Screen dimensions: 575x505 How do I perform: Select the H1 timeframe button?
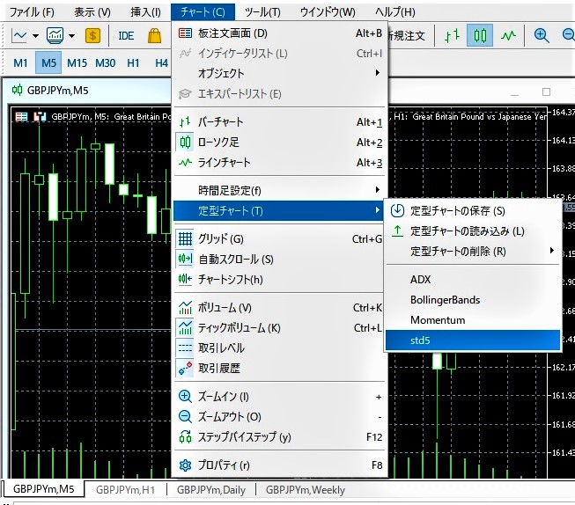click(133, 62)
